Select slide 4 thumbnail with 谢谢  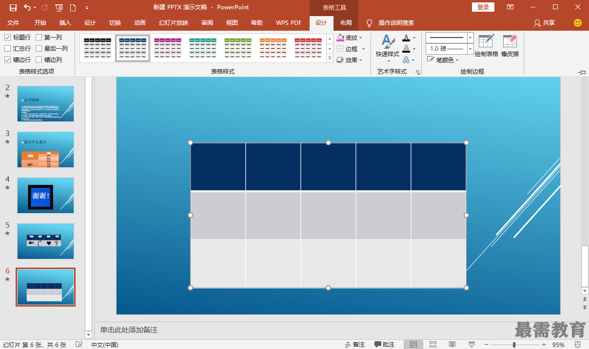pyautogui.click(x=45, y=195)
